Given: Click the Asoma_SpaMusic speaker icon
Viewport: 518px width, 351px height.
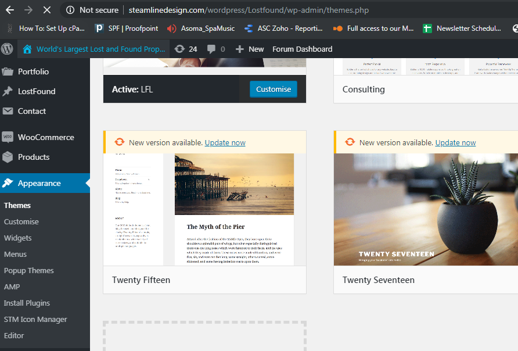Looking at the screenshot, I should 171,28.
